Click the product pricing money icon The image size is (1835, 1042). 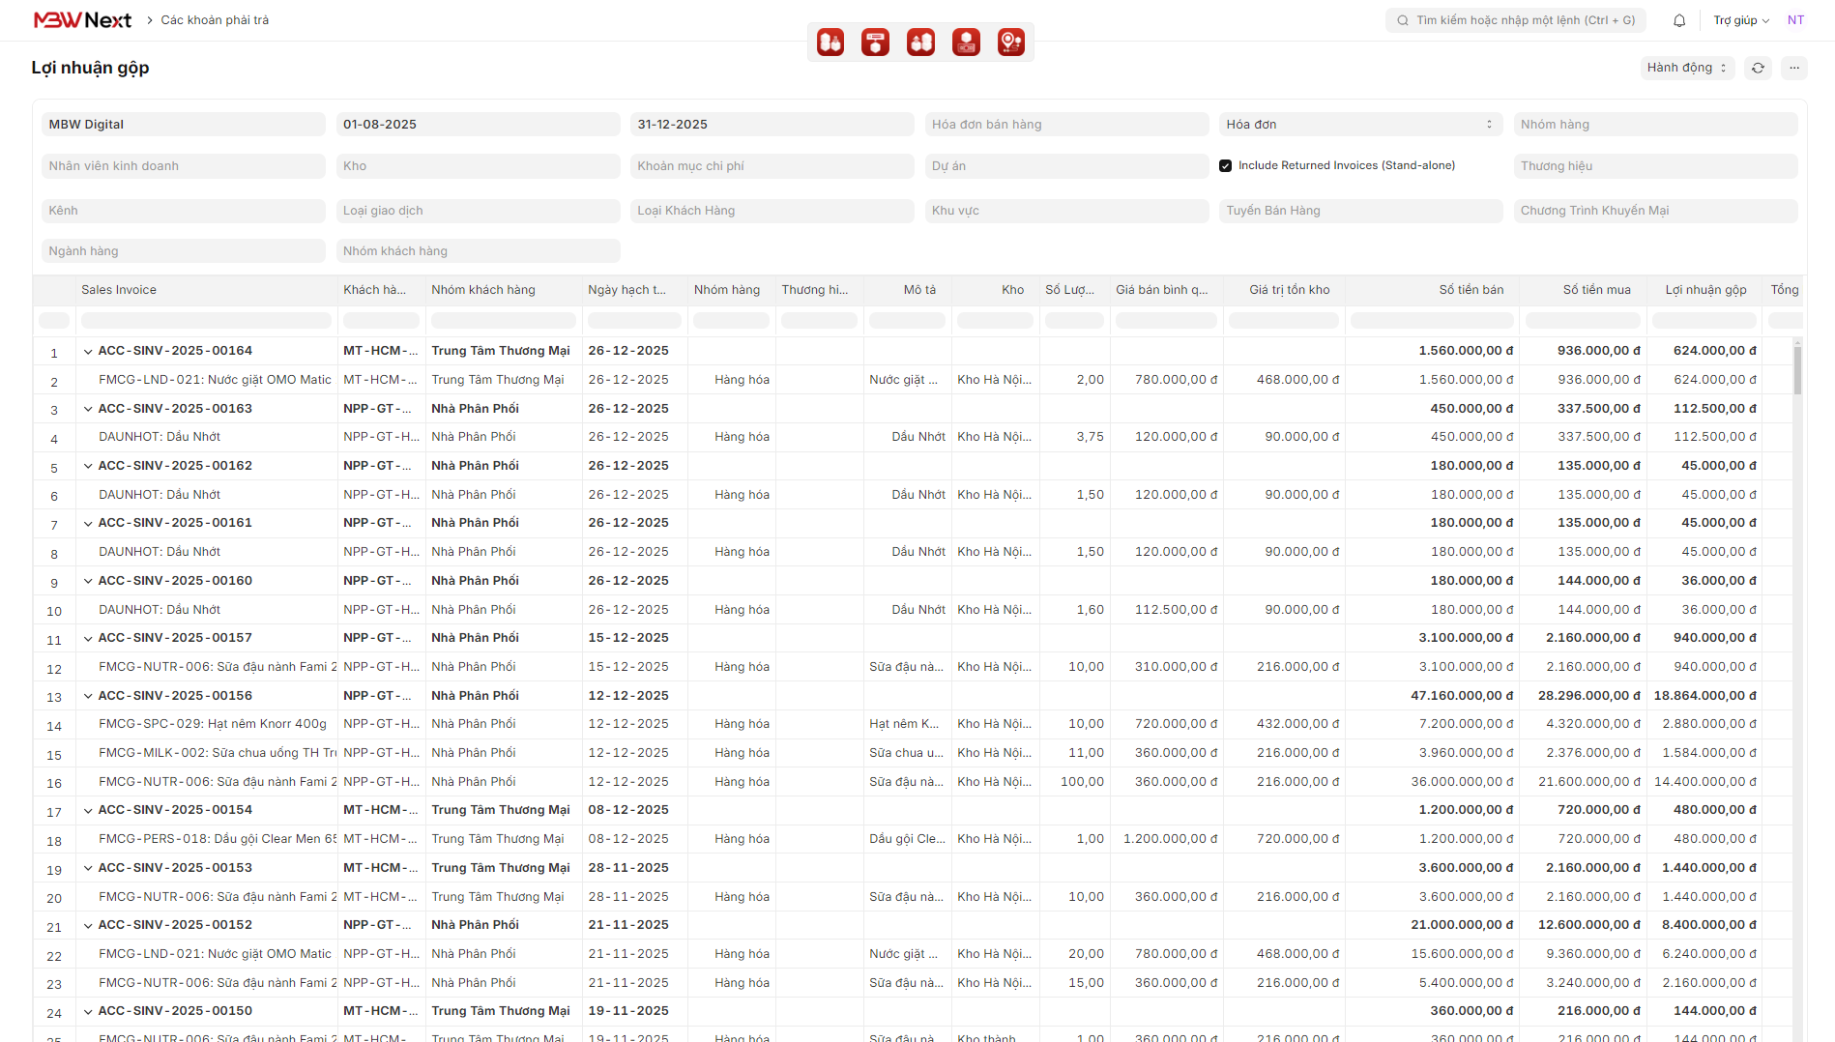click(966, 43)
